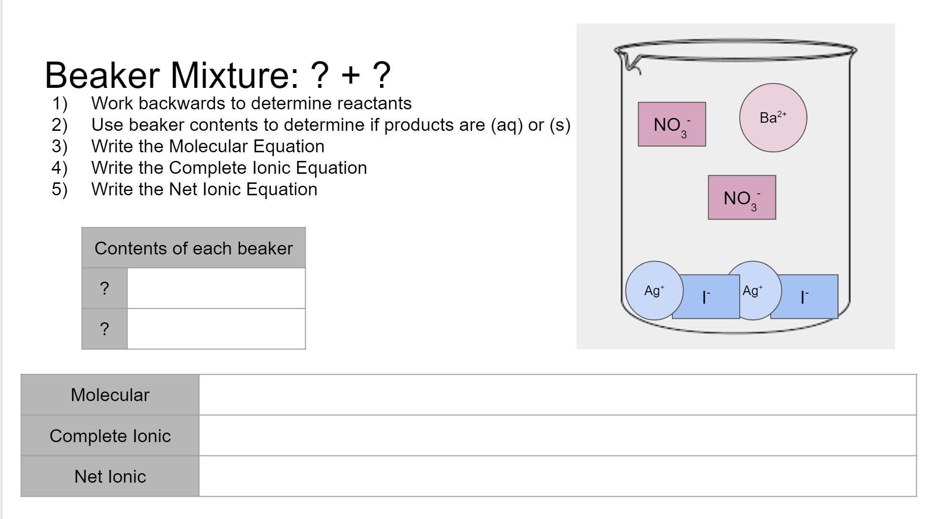Click the 'Write the Net Ionic Equation' step
This screenshot has height=519, width=925.
[x=204, y=189]
